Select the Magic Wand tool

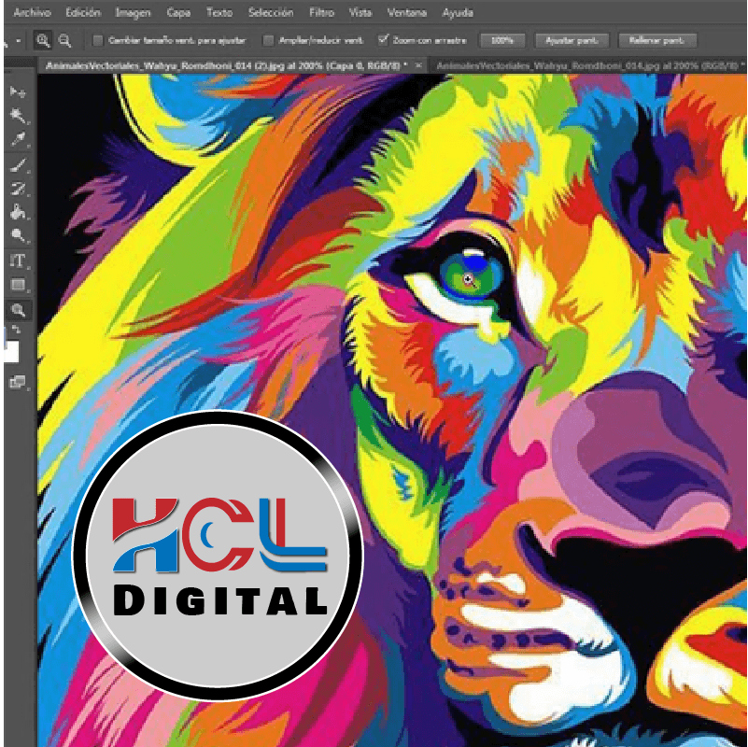click(18, 116)
